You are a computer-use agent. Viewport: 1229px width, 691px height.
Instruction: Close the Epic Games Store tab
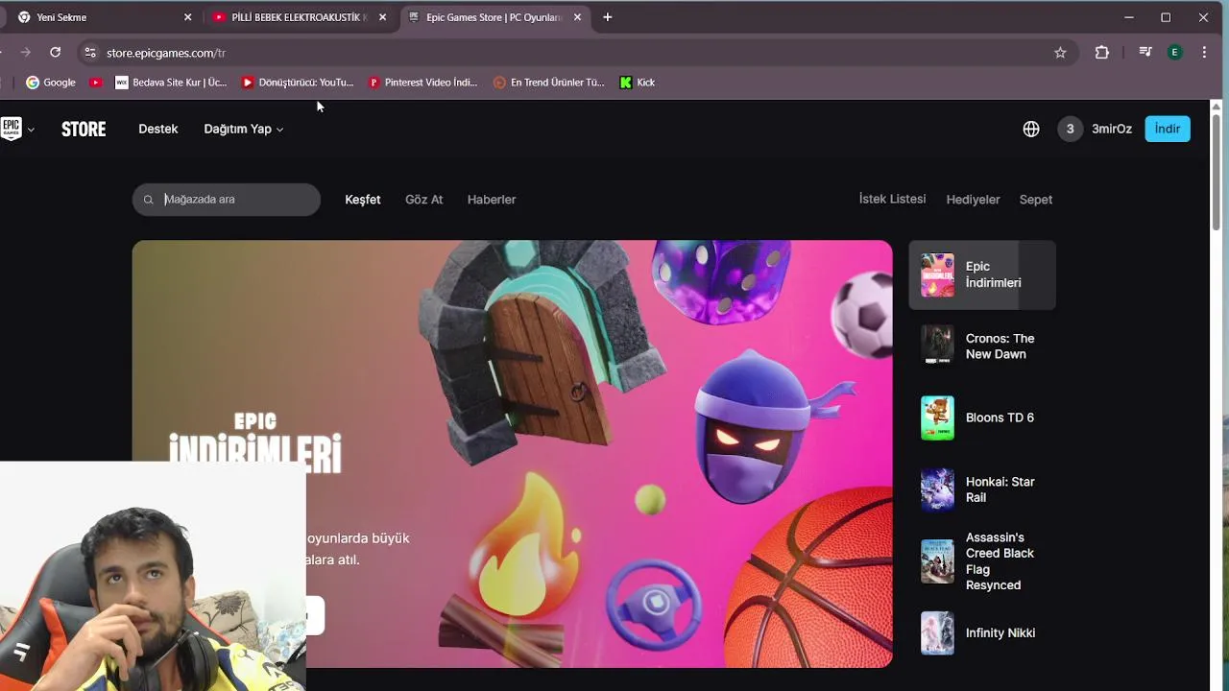(577, 17)
